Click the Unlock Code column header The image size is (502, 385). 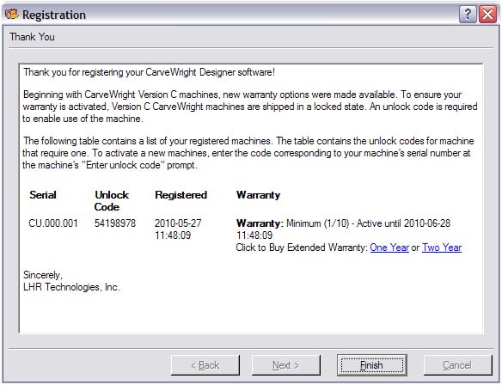coord(112,201)
